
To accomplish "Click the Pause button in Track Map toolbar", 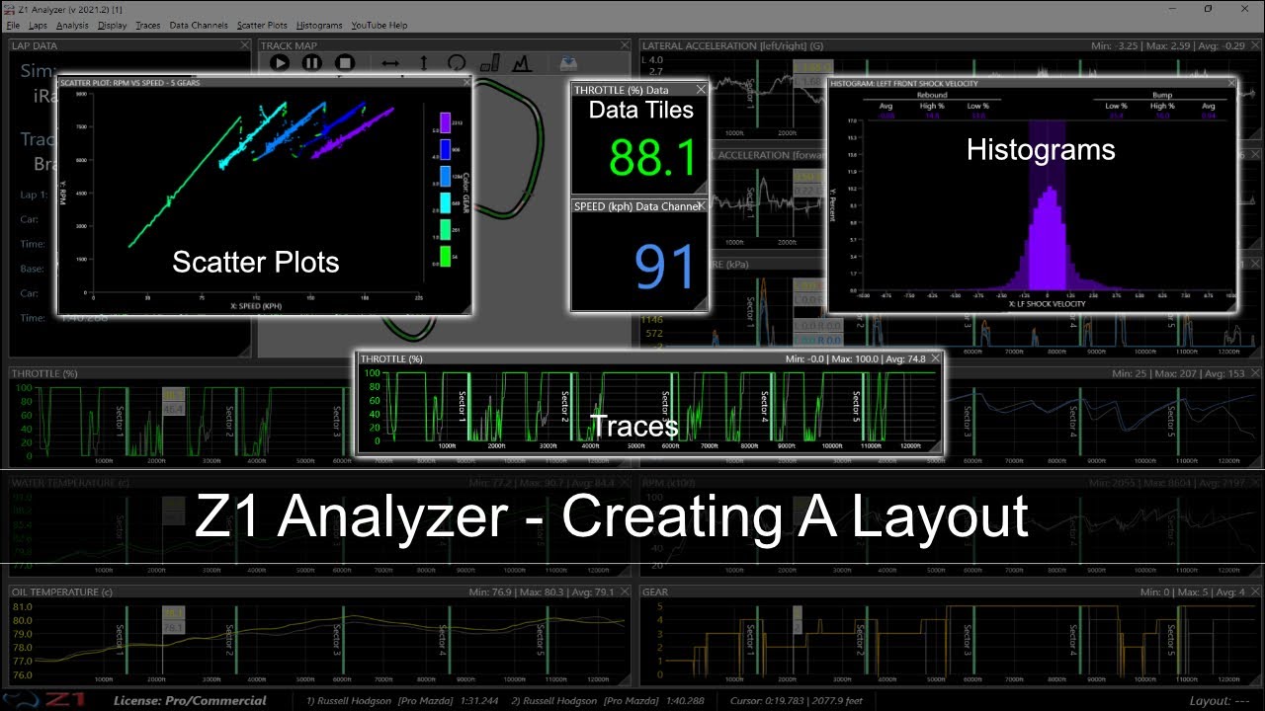I will pos(312,62).
